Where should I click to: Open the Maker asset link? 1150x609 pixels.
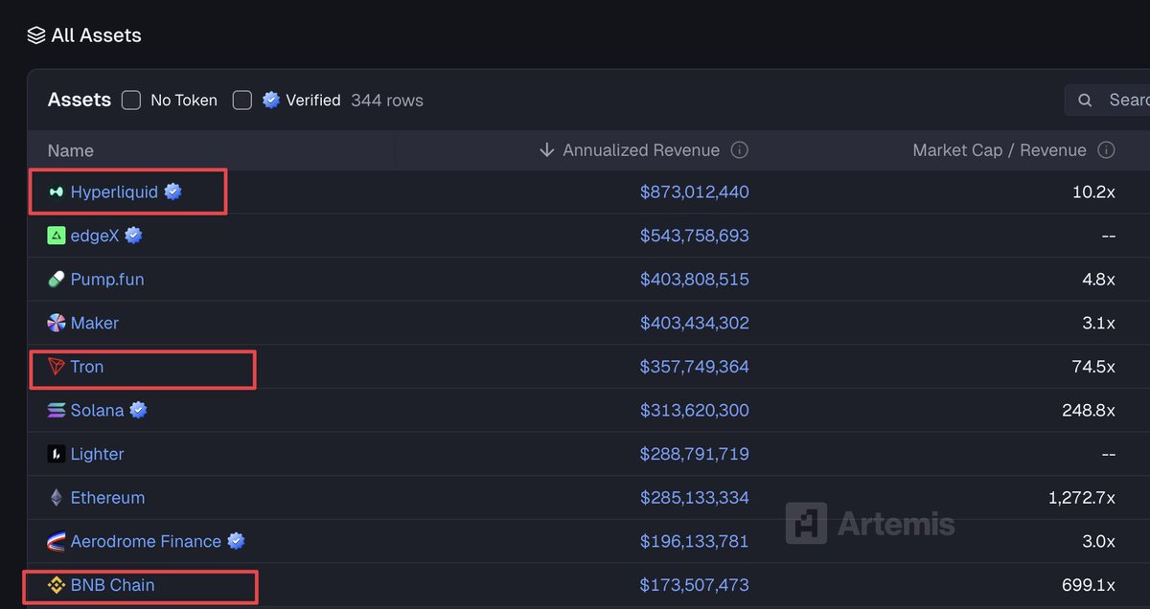pos(95,323)
